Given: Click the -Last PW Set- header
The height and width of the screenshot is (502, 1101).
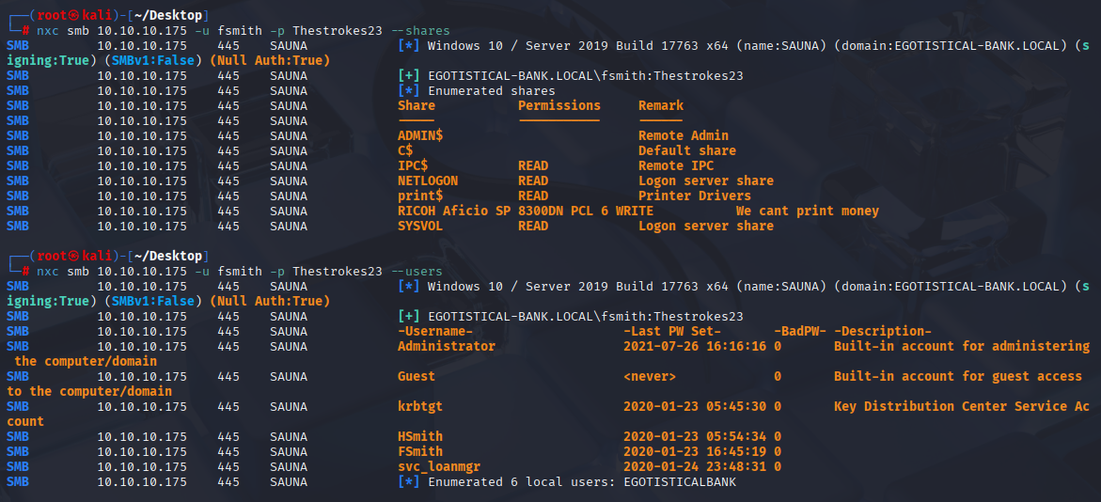Looking at the screenshot, I should [x=672, y=332].
